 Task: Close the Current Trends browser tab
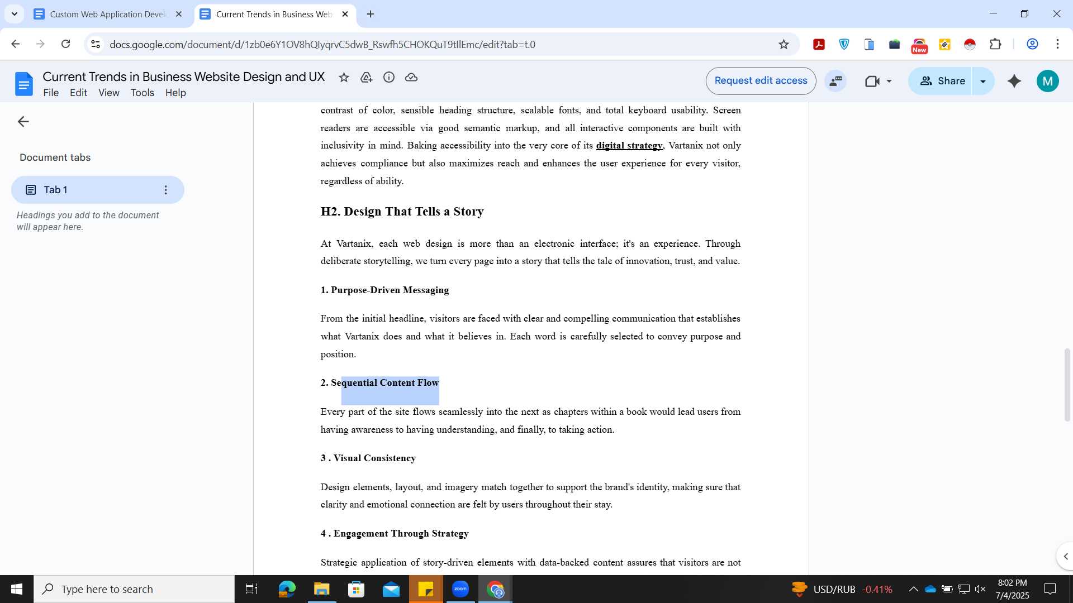point(345,14)
